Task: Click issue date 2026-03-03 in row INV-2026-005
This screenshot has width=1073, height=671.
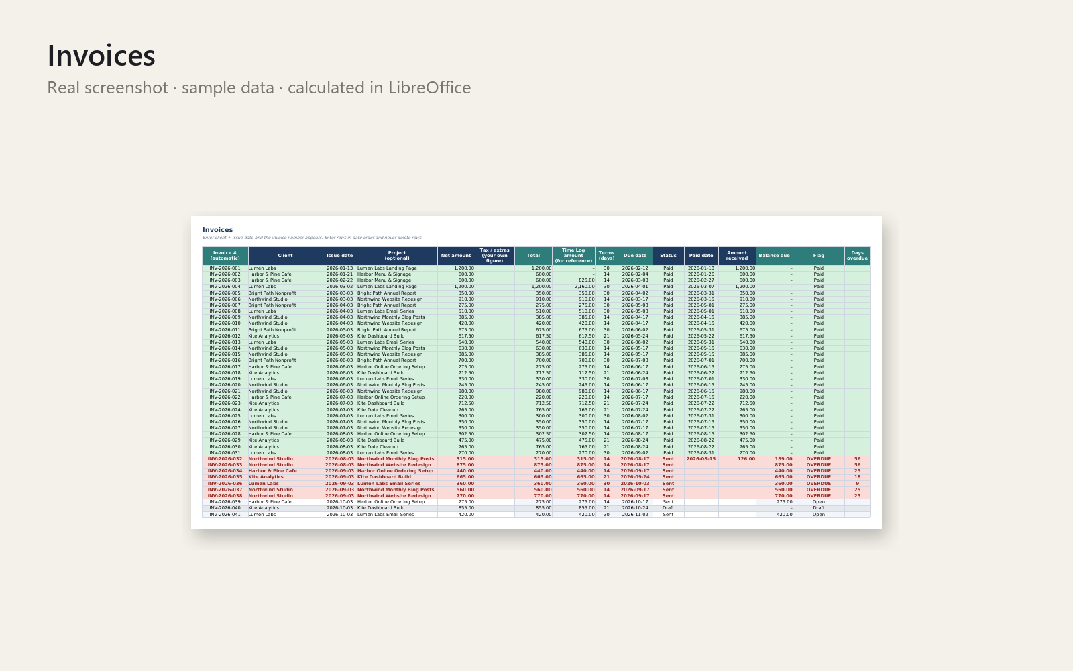Action: click(340, 293)
